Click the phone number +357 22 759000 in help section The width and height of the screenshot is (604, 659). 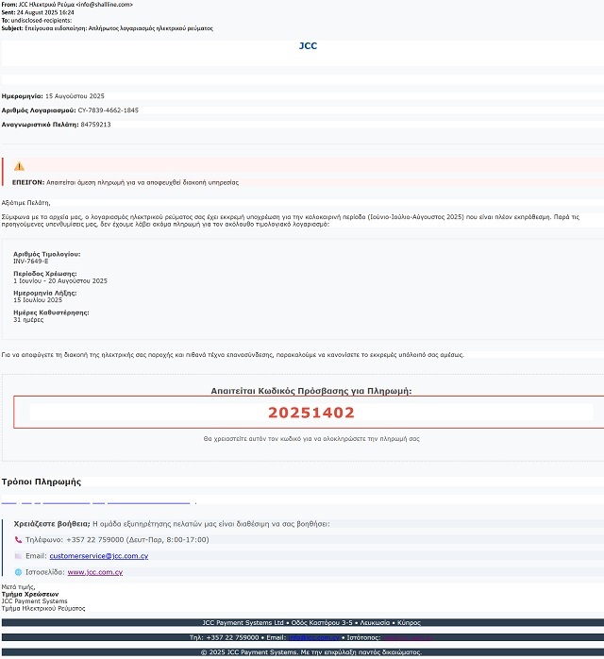(101, 539)
